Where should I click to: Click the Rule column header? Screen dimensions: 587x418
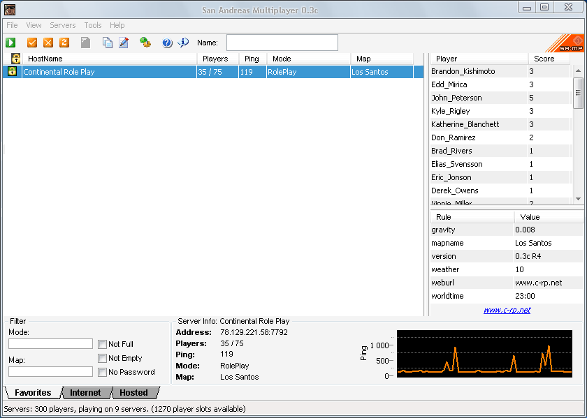point(472,217)
